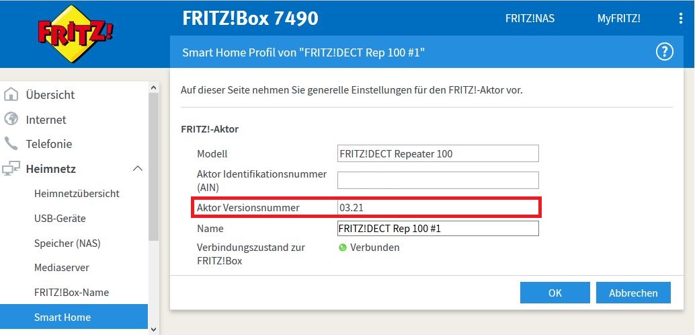Screen dimensions: 695x335
Task: Click the Übersicht house icon
Action: click(11, 95)
